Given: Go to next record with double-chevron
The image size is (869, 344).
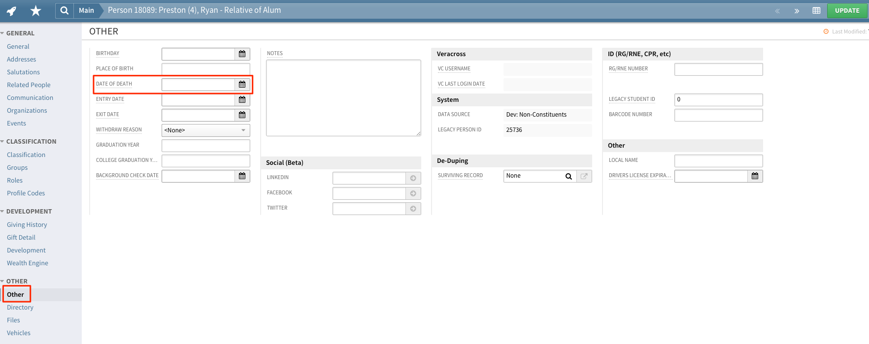Looking at the screenshot, I should 797,11.
